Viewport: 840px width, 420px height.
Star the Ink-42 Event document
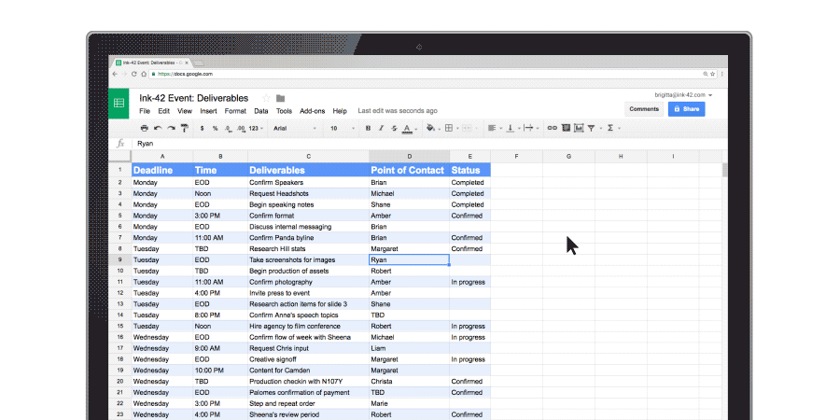coord(266,98)
